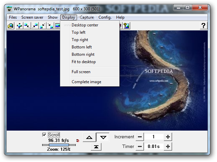Choose Desktop center from Display menu
The image size is (217, 162).
[90, 25]
